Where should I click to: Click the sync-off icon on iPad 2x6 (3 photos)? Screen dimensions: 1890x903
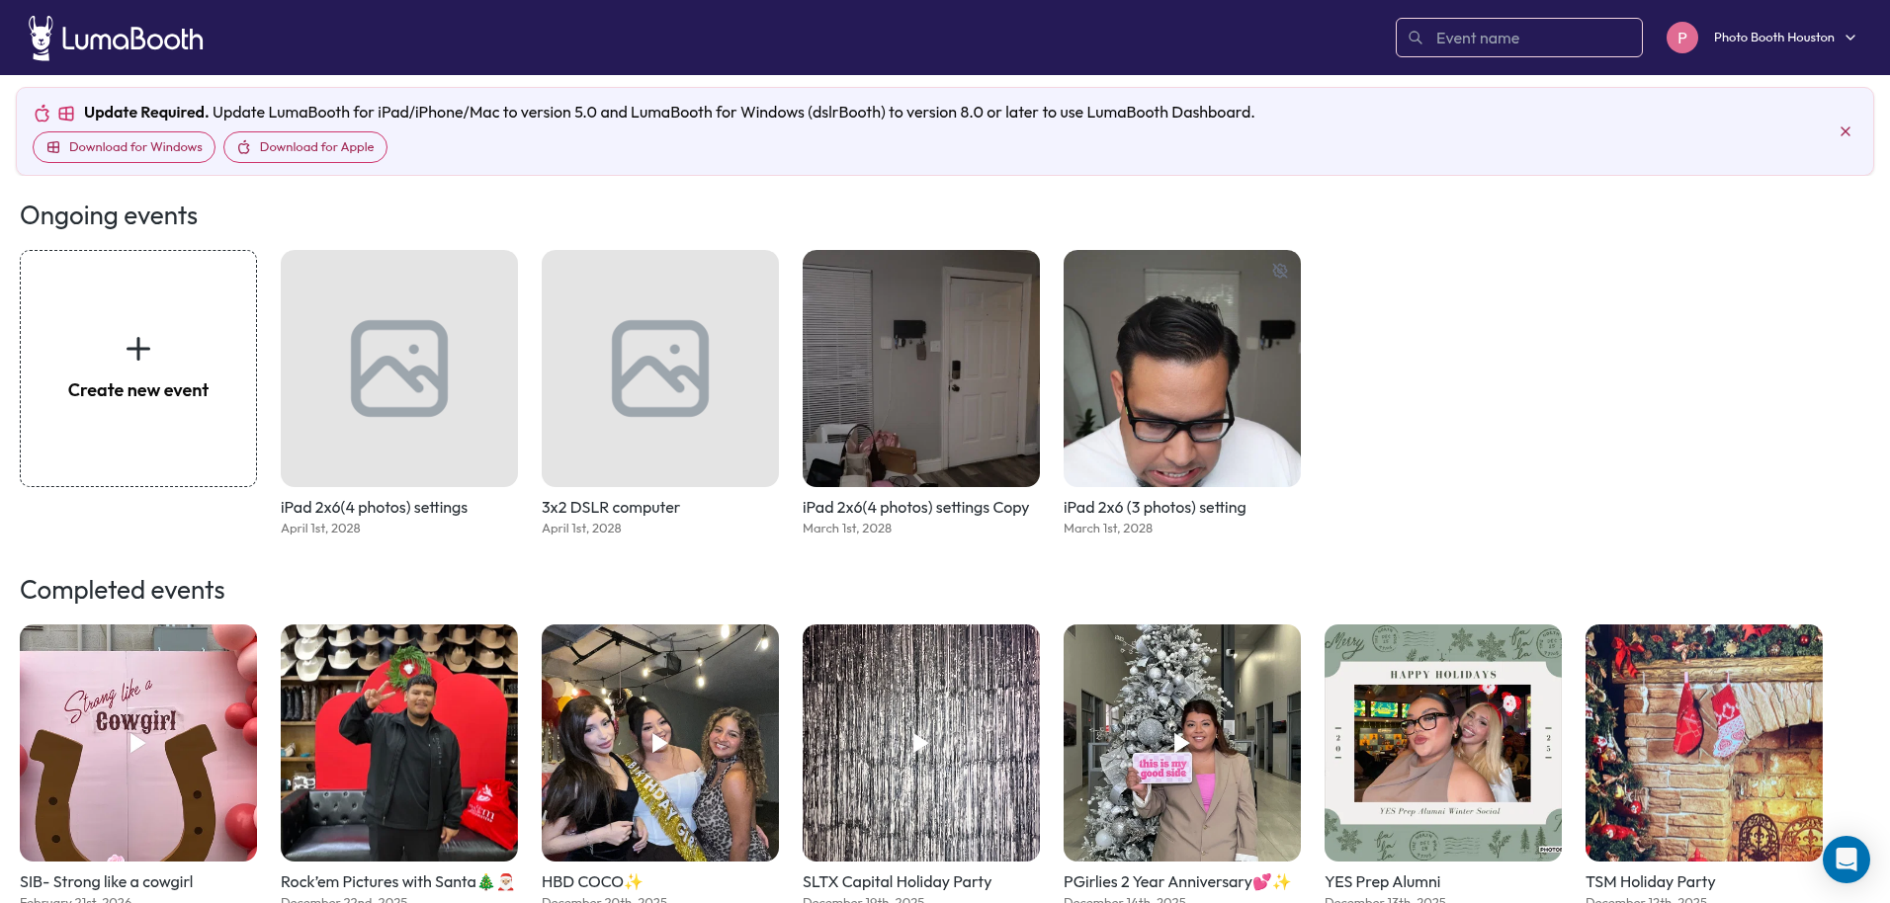coord(1280,271)
